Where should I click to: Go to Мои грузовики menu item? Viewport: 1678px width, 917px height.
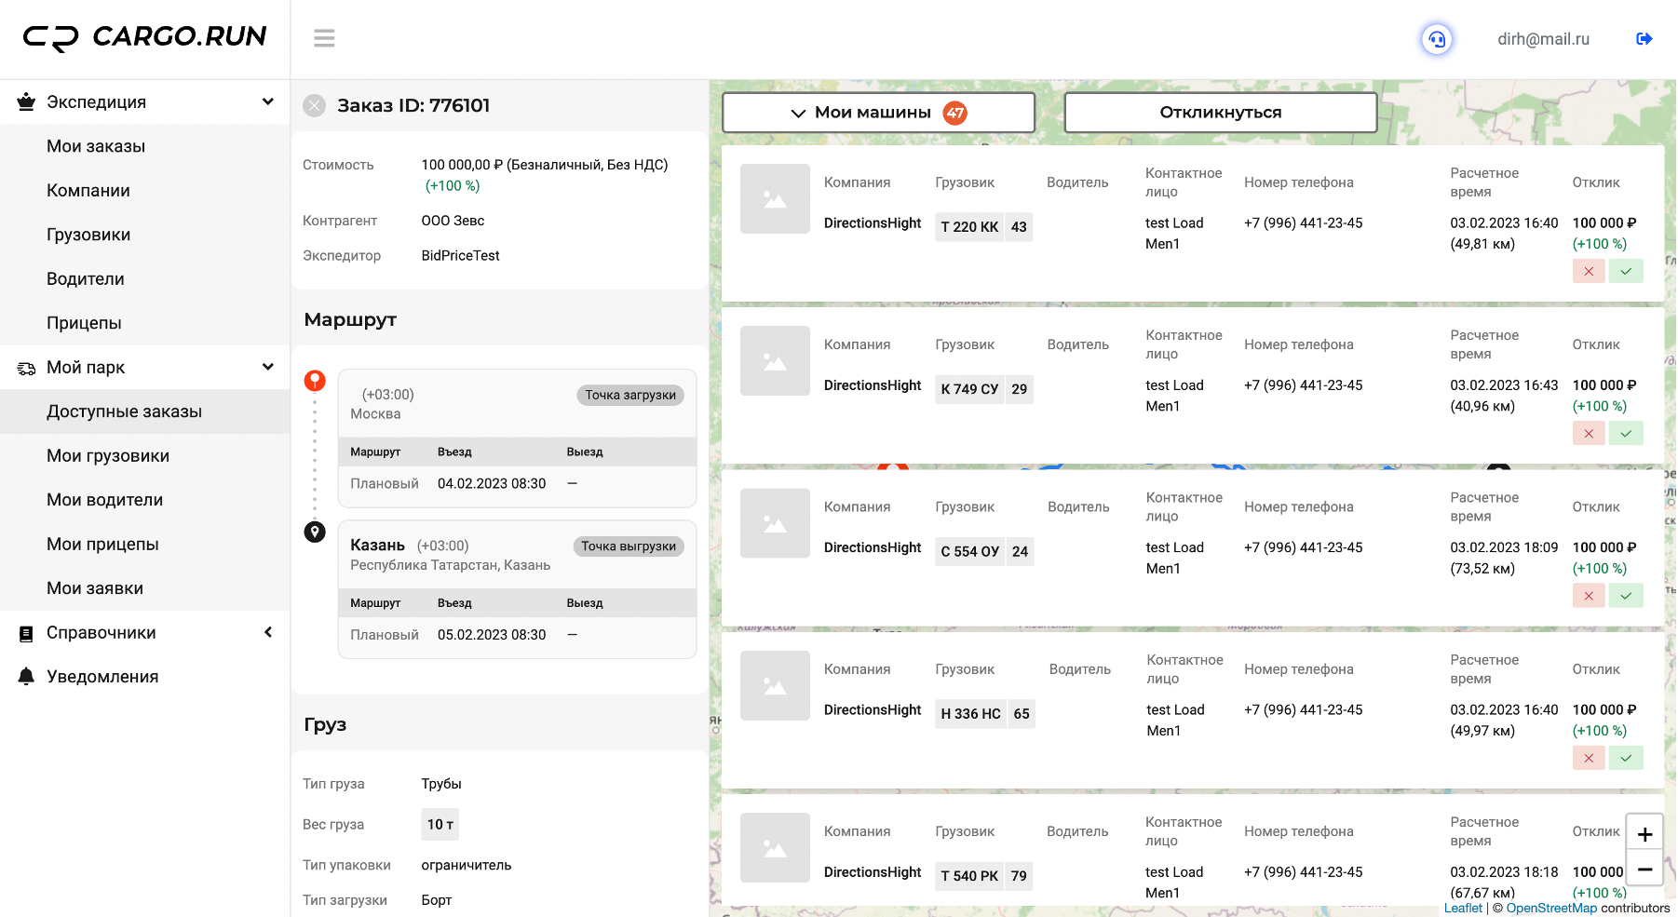108,456
